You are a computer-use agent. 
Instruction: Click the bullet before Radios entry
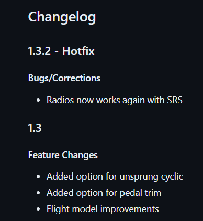tap(38, 101)
